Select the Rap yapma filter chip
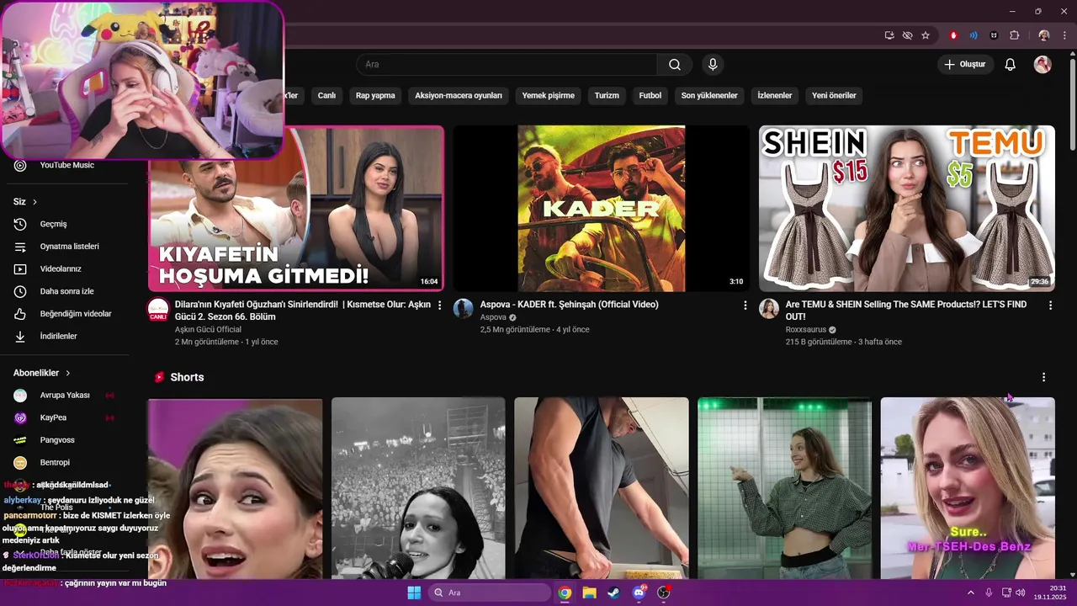The image size is (1077, 606). (x=375, y=96)
